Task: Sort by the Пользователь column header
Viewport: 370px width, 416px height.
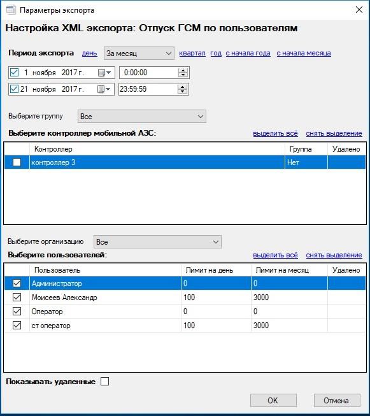Action: point(105,270)
